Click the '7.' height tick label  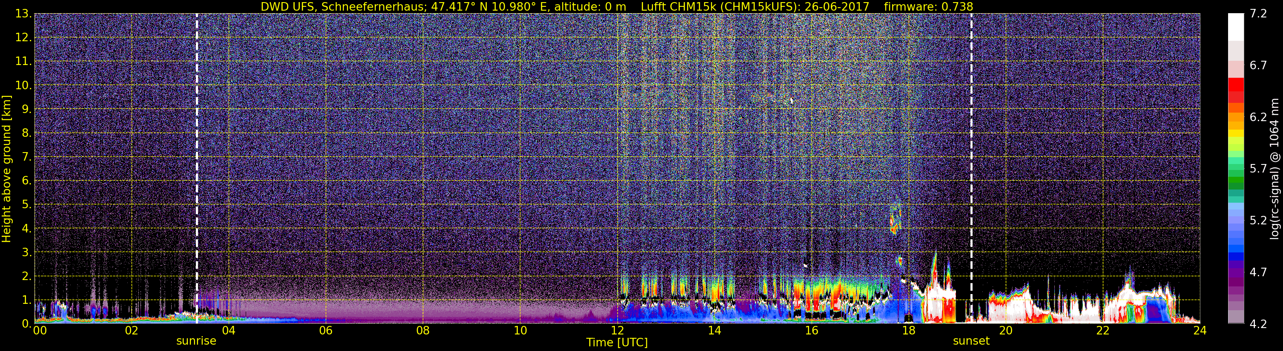pyautogui.click(x=27, y=157)
